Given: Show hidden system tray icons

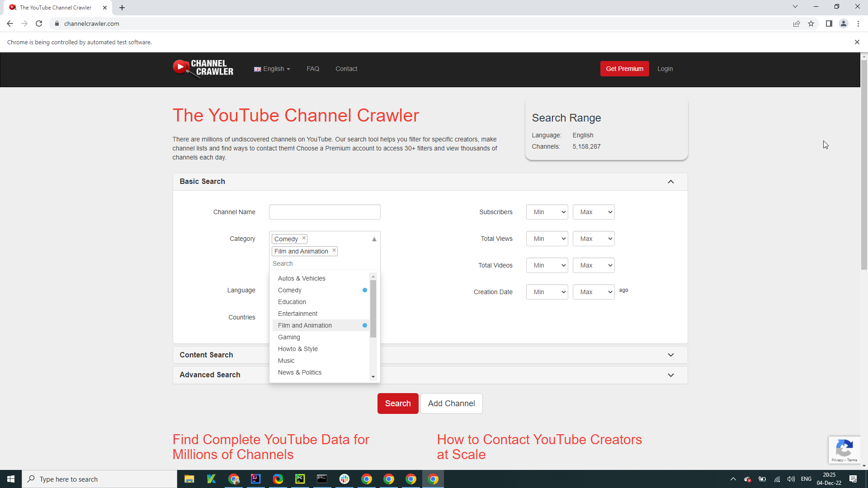Looking at the screenshot, I should click(x=733, y=479).
